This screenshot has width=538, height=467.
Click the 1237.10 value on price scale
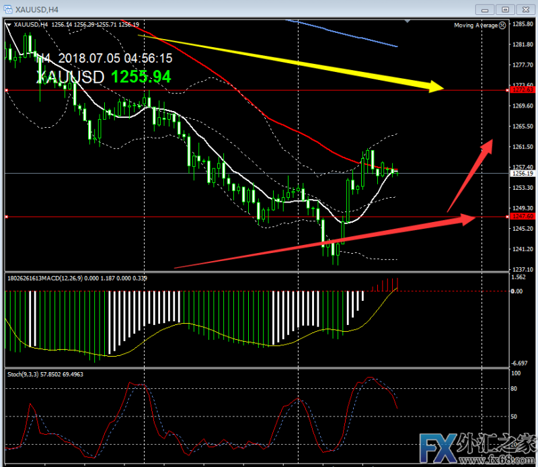click(x=523, y=270)
